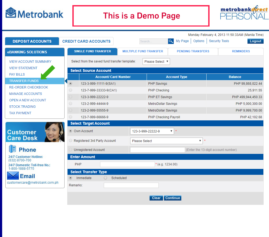Open the Own Account number dropdown
Viewport: 269px width, 237px height.
coord(152,131)
